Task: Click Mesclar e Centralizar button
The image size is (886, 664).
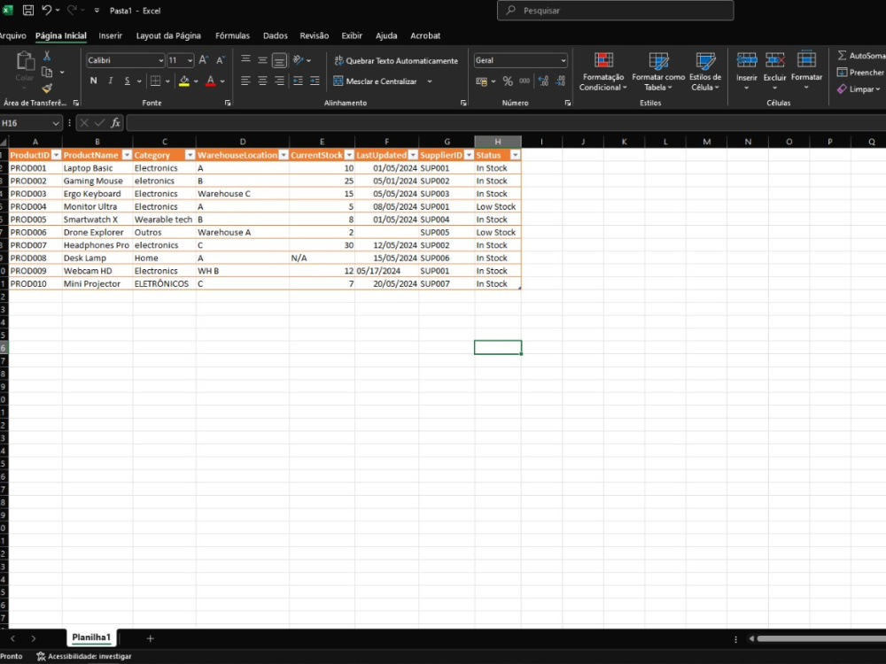Action: (375, 81)
